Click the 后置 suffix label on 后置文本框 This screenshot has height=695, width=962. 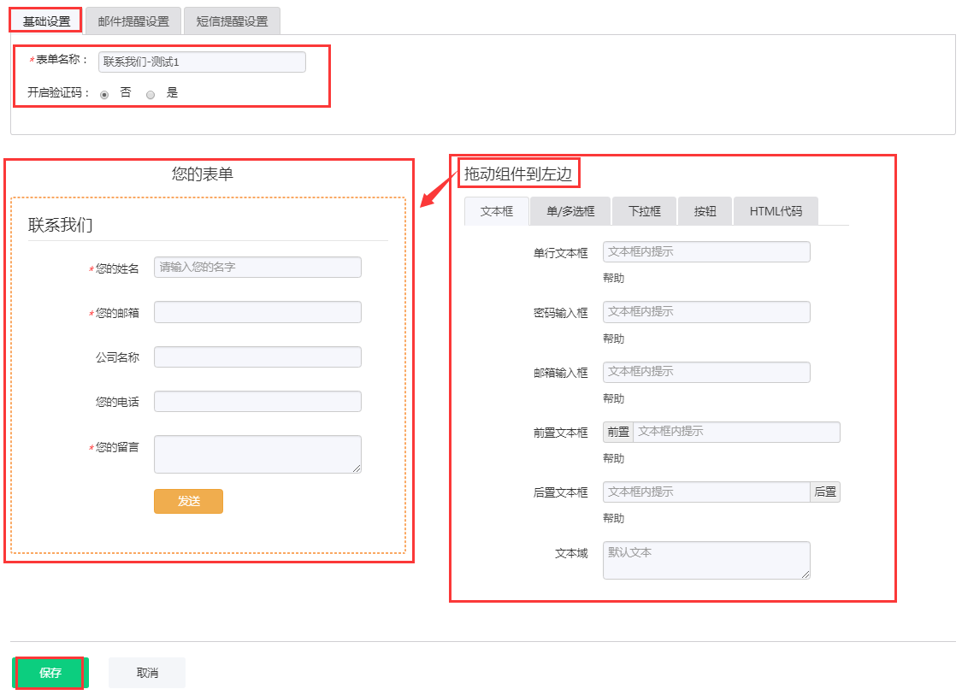[825, 492]
